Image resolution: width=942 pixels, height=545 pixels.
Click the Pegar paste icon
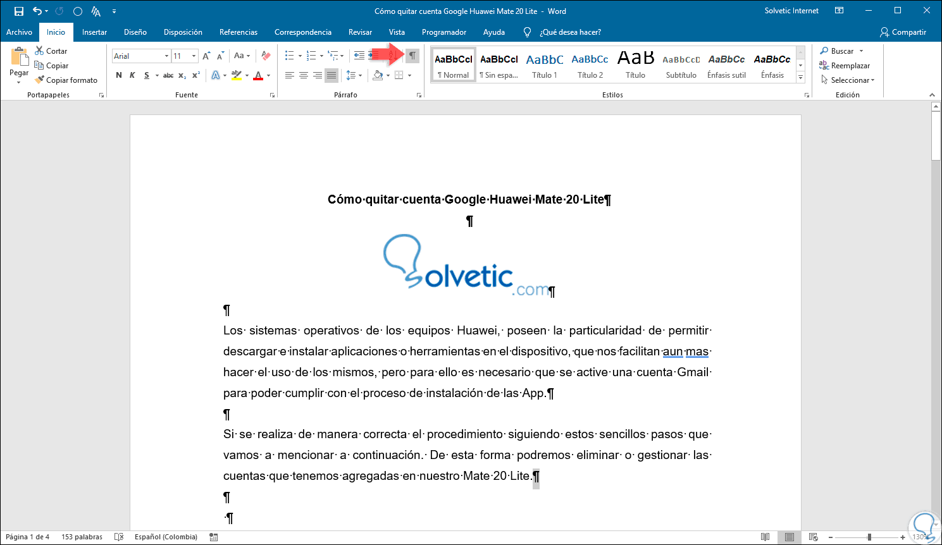19,58
